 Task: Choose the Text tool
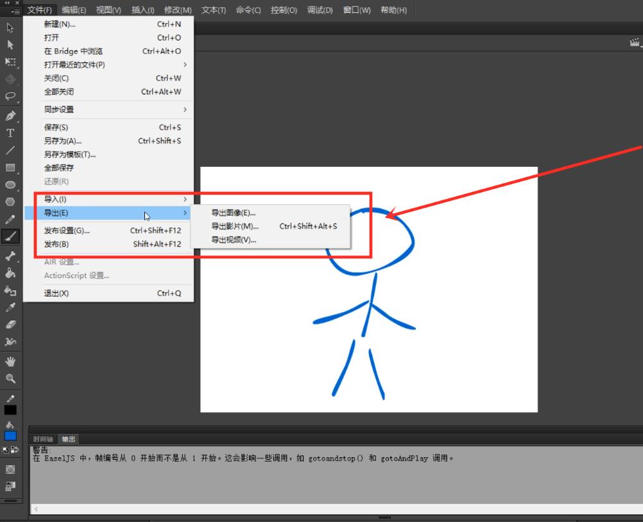(x=10, y=133)
